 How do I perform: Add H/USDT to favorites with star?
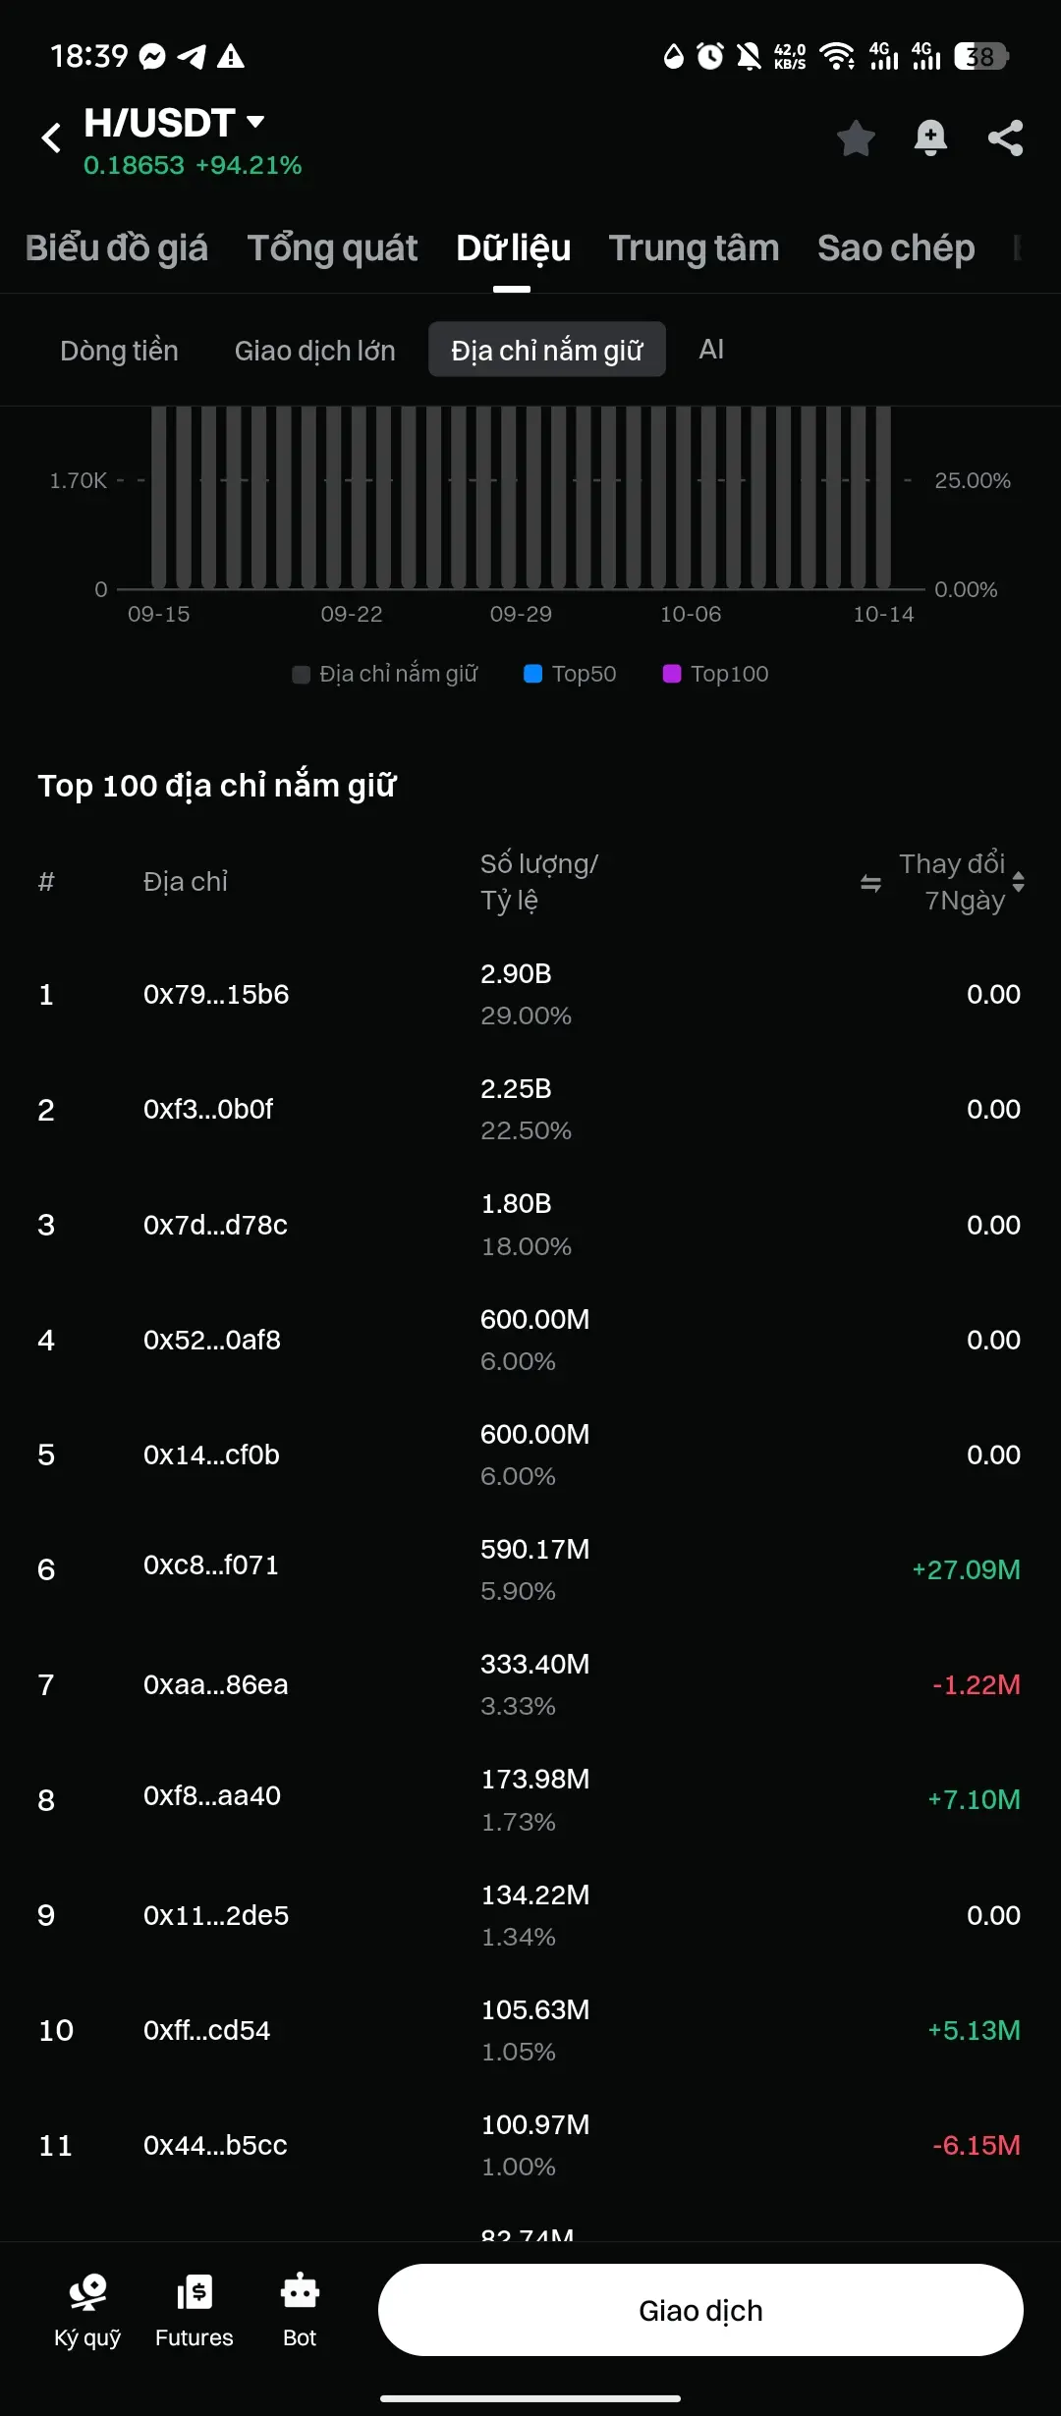(x=856, y=137)
